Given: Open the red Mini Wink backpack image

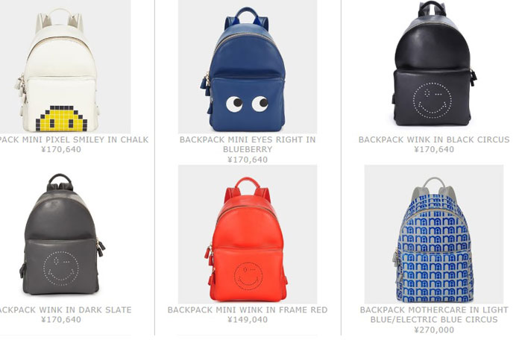Looking at the screenshot, I should pos(248,234).
